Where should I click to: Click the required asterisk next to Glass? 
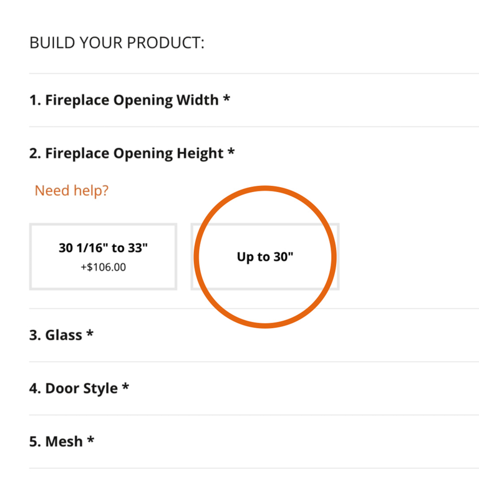90,334
